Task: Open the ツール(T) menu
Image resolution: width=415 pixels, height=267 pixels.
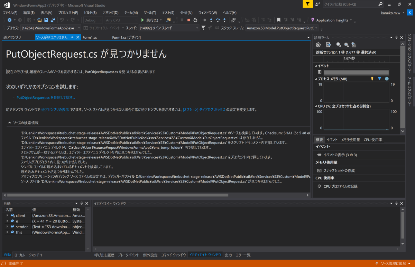Action: 150,12
